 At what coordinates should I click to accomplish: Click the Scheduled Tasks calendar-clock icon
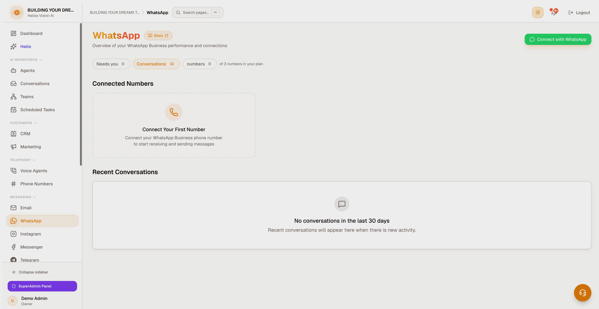pos(13,110)
